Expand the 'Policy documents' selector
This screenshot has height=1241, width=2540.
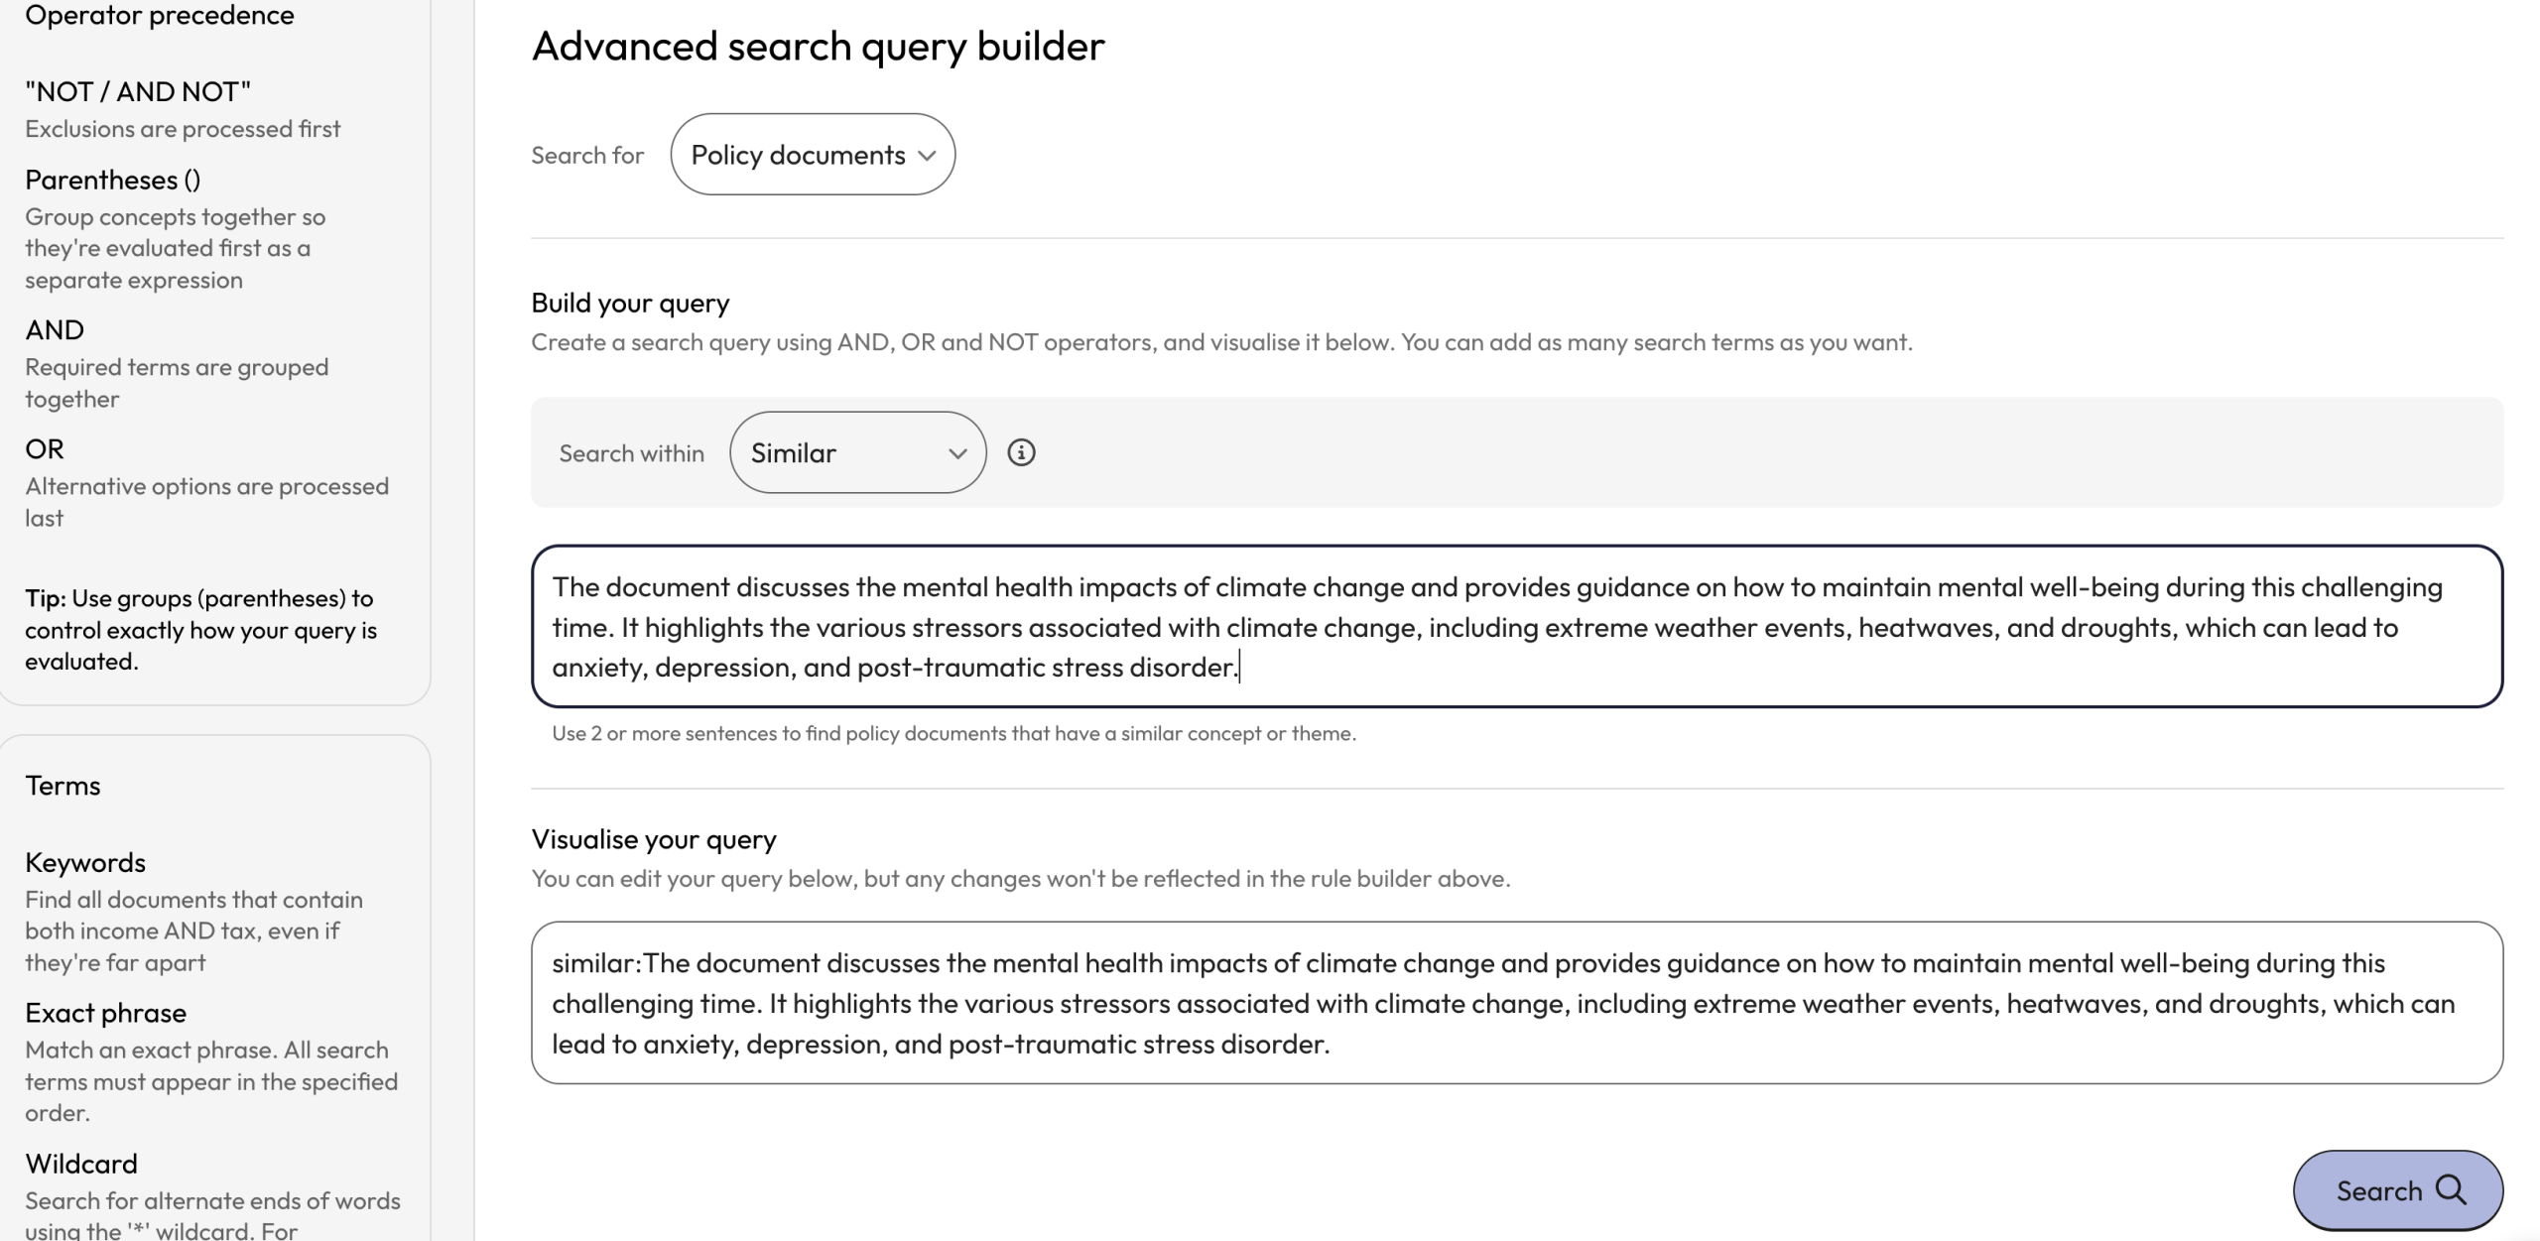[812, 154]
